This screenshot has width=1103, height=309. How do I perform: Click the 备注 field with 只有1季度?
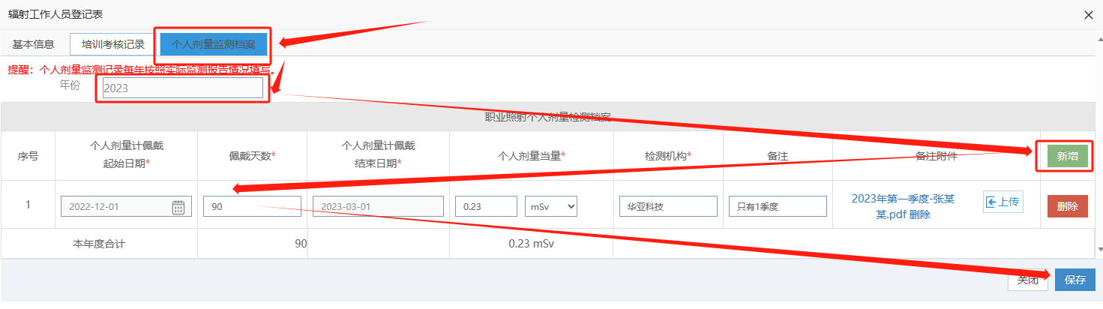(x=778, y=206)
